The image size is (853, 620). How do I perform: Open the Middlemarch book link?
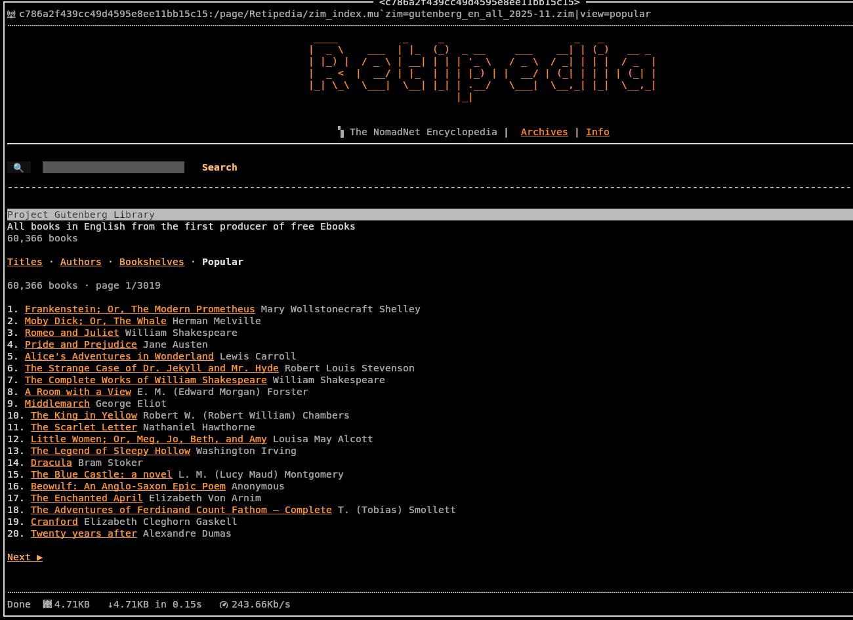click(57, 403)
